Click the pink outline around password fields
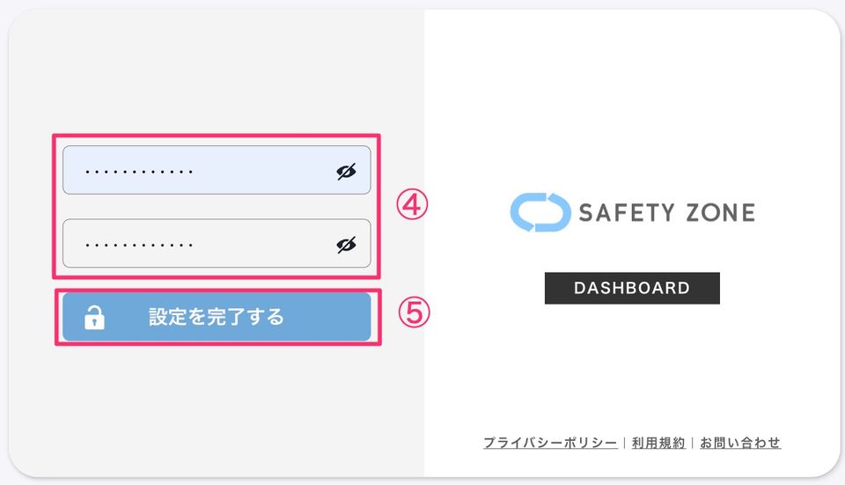Screen dimensions: 845x485 tap(217, 136)
